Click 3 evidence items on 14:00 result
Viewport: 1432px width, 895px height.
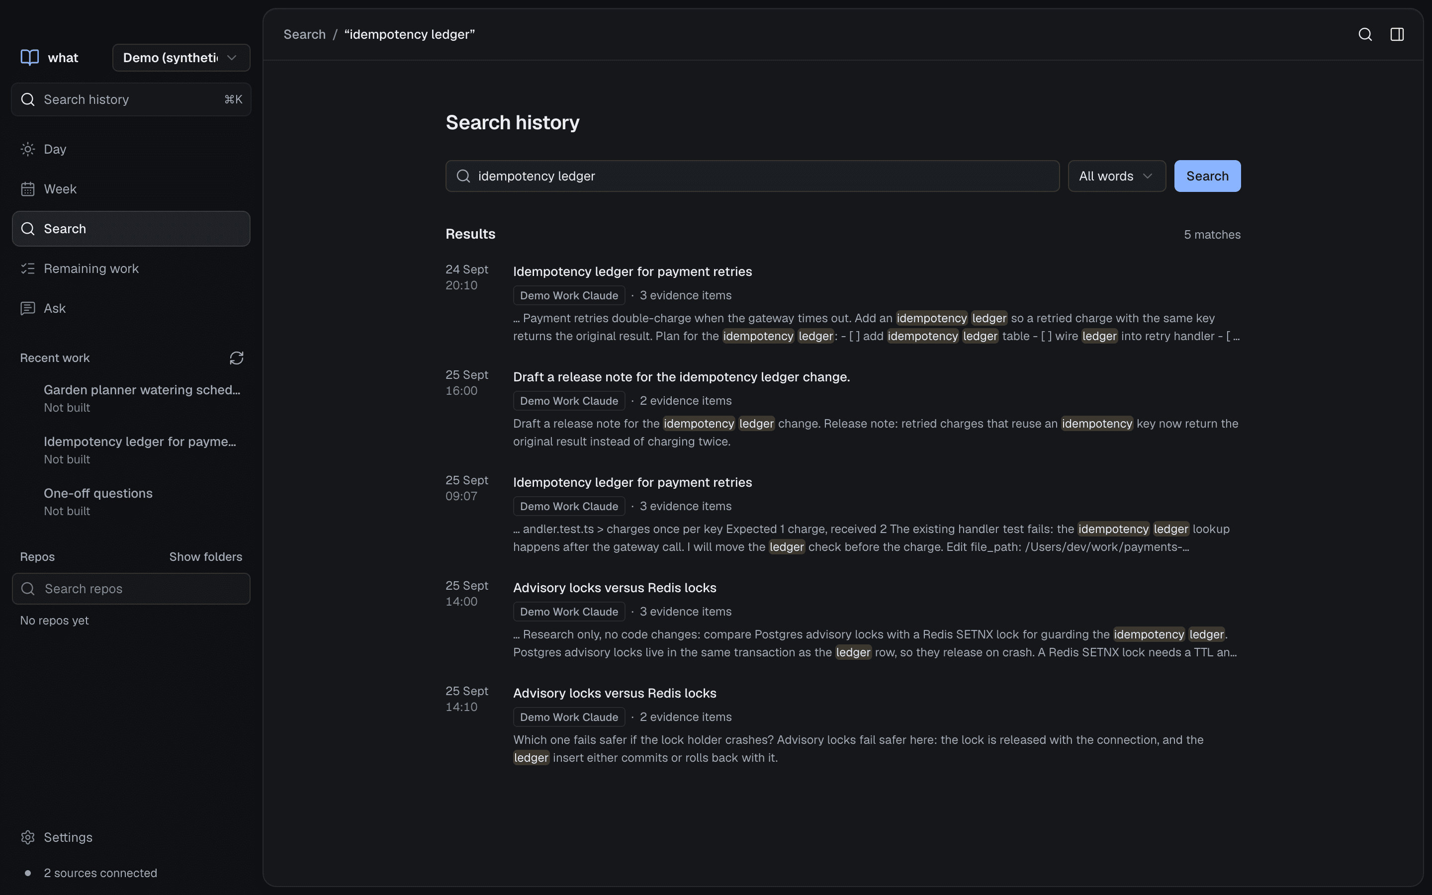(x=685, y=612)
